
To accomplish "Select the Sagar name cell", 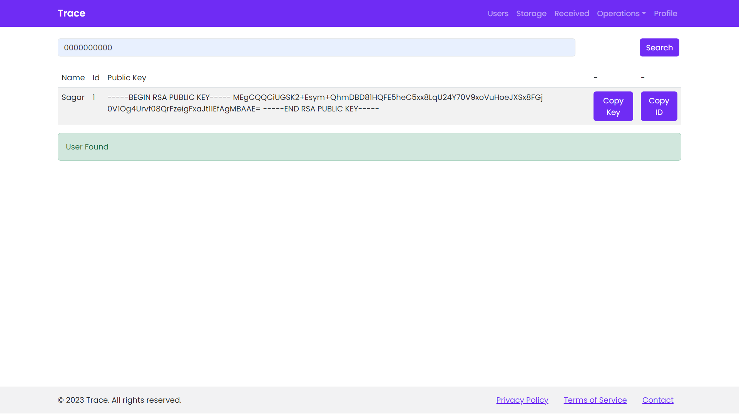I will (x=73, y=97).
